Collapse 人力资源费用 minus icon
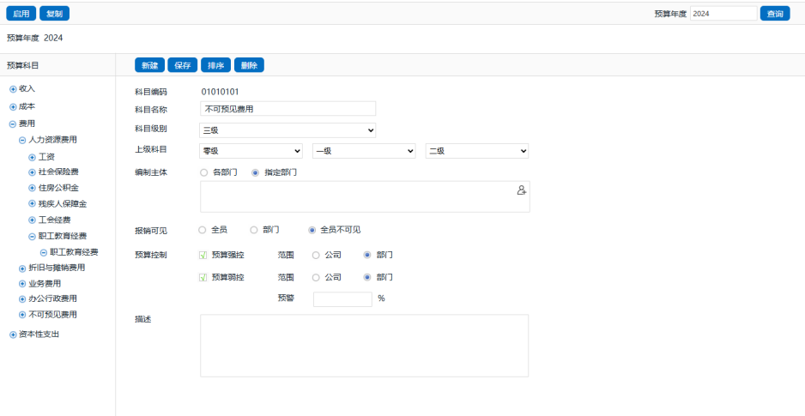Image resolution: width=805 pixels, height=416 pixels. click(22, 140)
